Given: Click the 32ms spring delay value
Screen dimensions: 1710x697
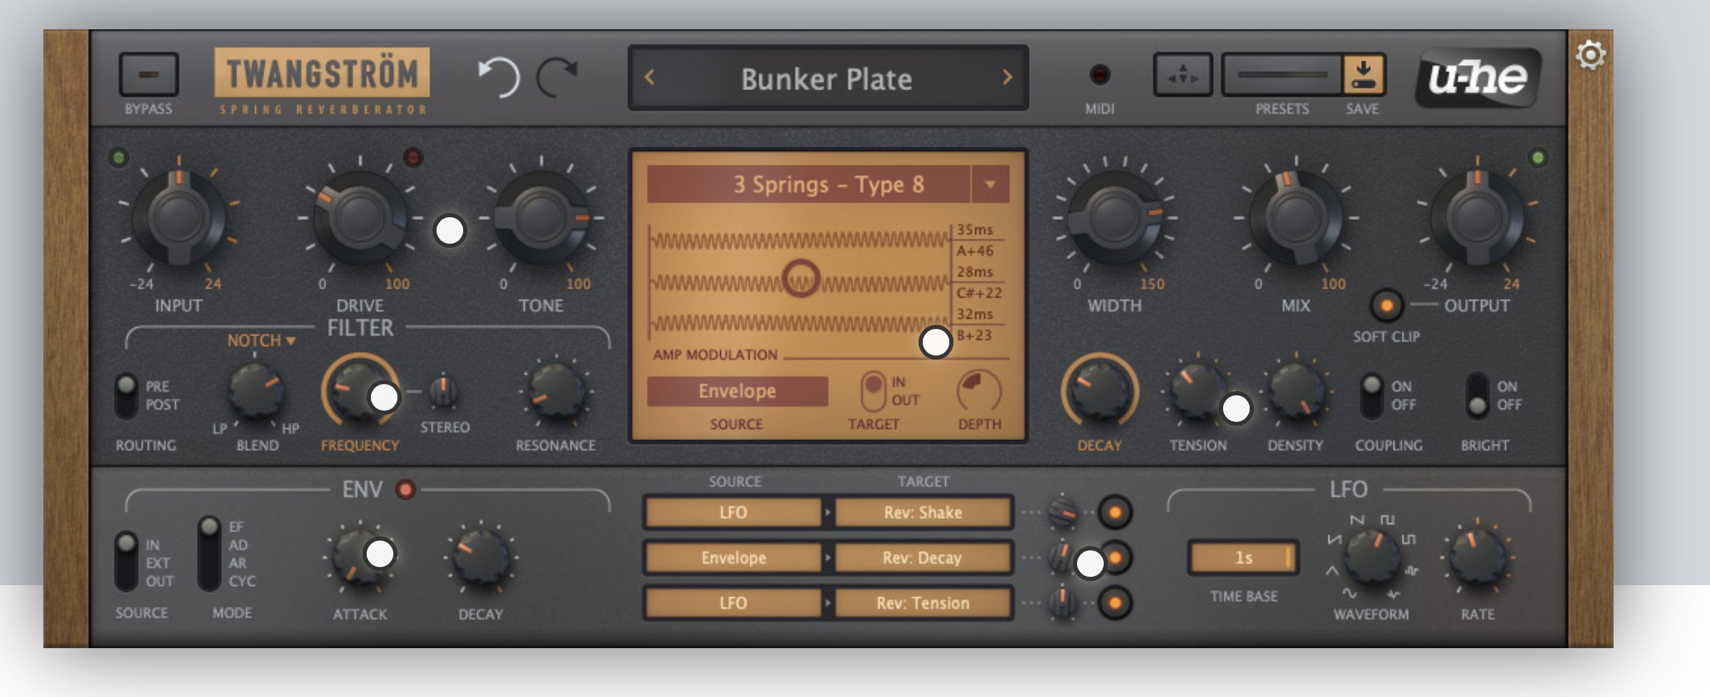Looking at the screenshot, I should tap(974, 314).
